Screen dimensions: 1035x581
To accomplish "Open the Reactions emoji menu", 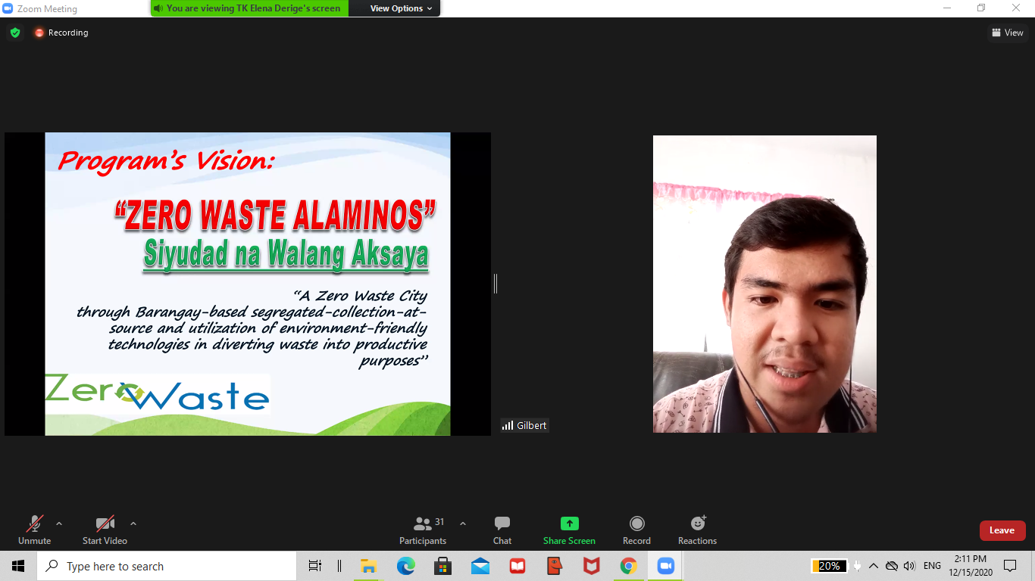I will pos(697,530).
